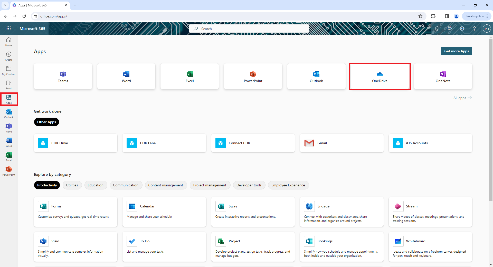493x267 pixels.
Task: Open the PD account profile avatar
Action: pyautogui.click(x=487, y=28)
